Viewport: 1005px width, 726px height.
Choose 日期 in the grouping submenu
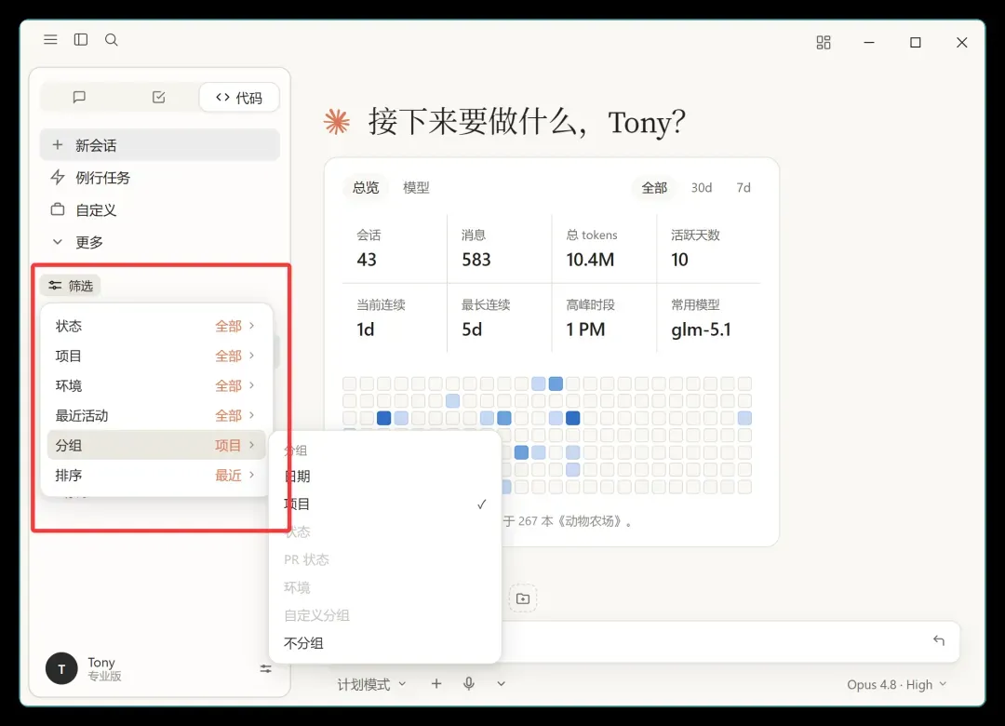click(384, 477)
